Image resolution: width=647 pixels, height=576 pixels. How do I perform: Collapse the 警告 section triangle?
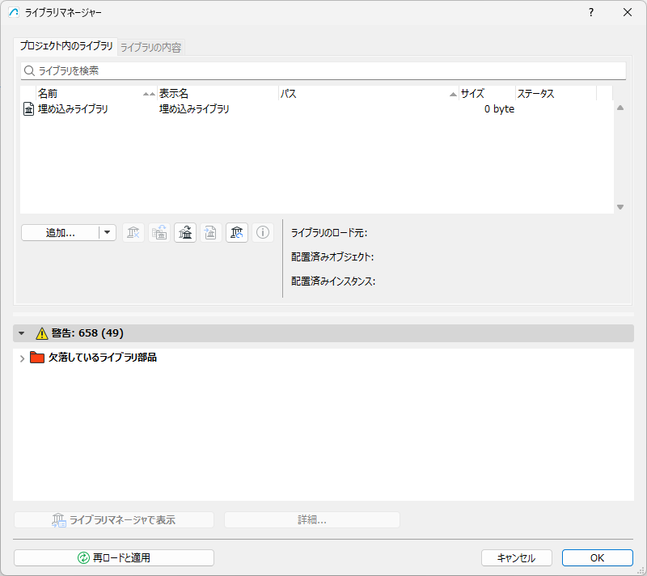22,333
